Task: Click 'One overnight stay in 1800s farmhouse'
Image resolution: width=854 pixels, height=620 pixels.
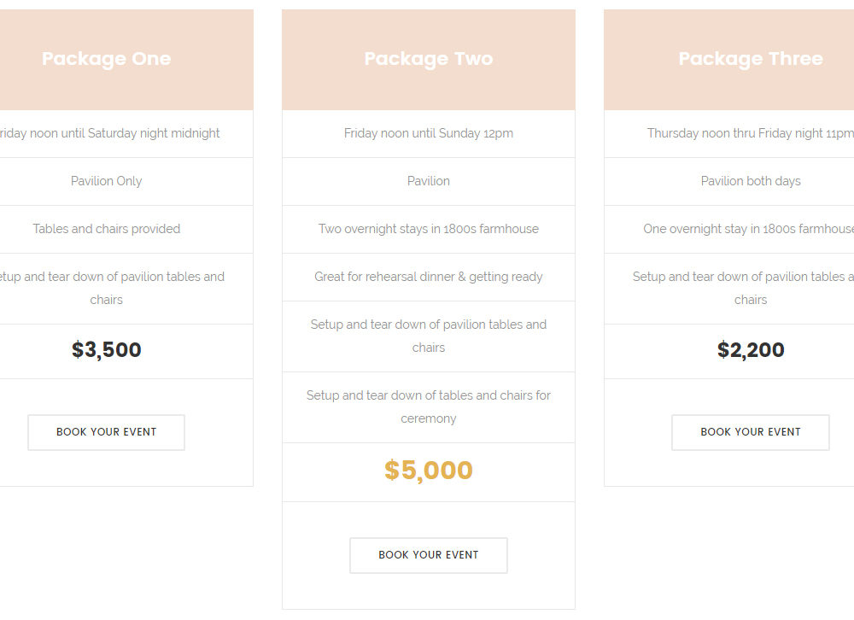Action: pos(748,230)
